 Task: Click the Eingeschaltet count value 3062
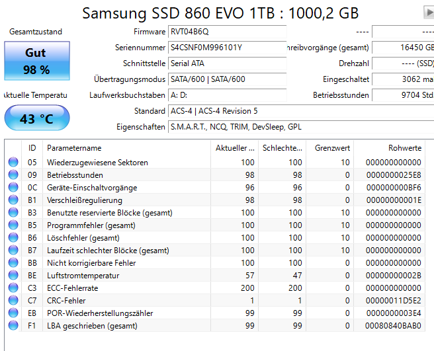(x=403, y=79)
